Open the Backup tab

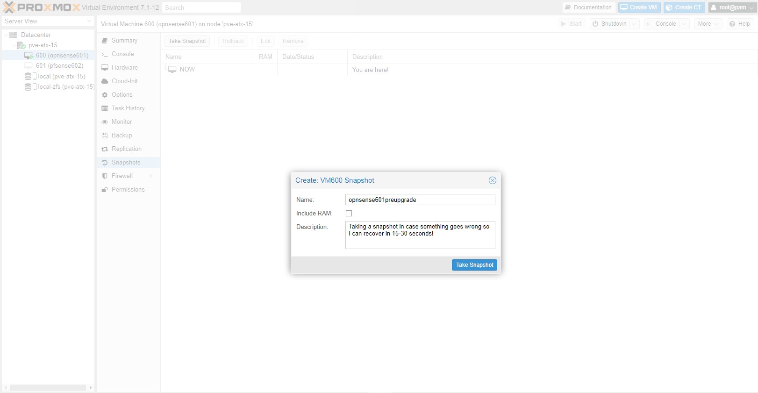pos(129,136)
